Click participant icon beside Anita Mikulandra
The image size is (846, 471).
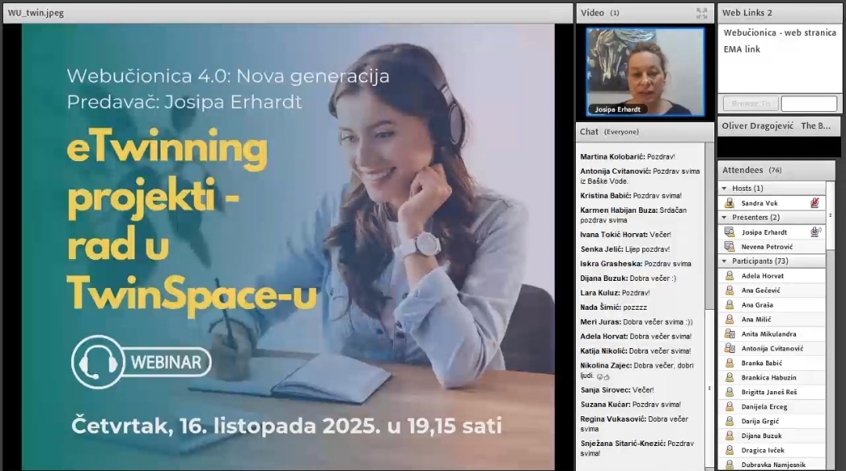click(x=729, y=333)
